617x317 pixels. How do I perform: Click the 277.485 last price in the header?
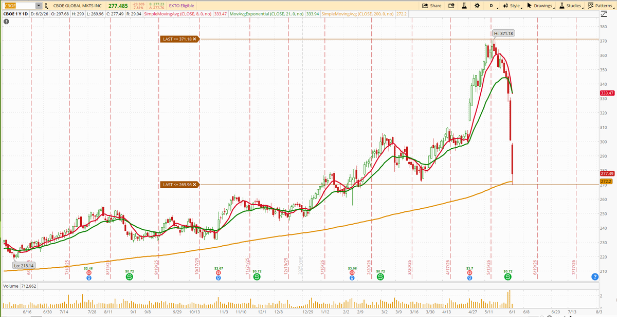pyautogui.click(x=118, y=6)
